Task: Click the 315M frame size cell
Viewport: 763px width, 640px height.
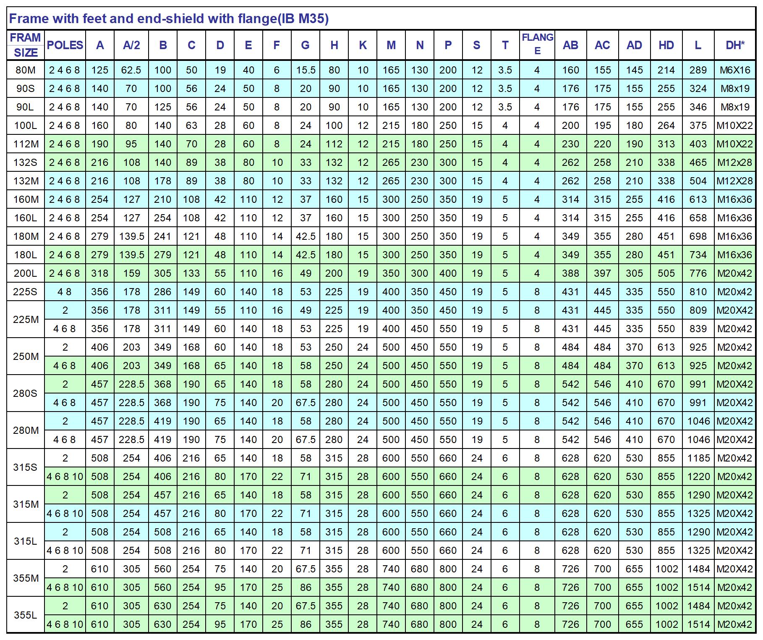Action: (26, 504)
